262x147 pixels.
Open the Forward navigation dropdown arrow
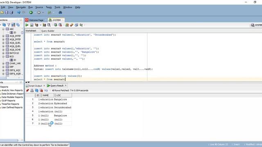coord(43,13)
